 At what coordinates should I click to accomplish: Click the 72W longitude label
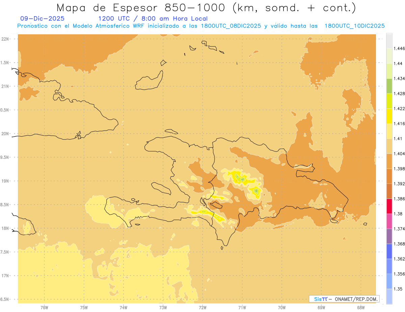[x=202, y=307]
